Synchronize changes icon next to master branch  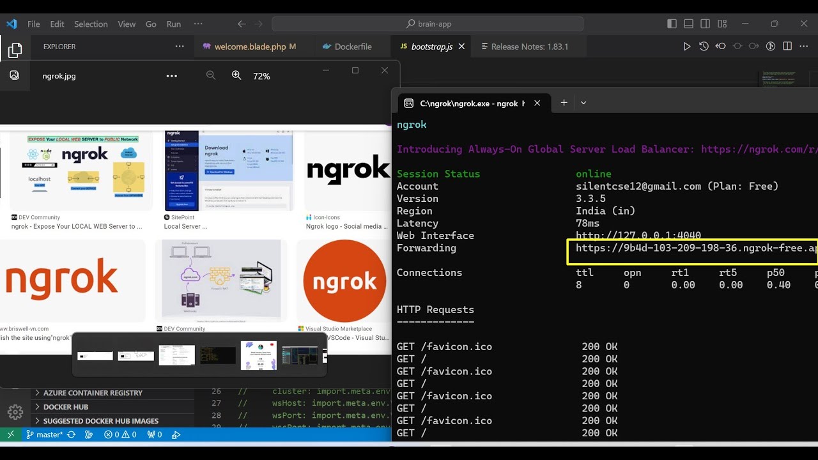click(x=71, y=434)
